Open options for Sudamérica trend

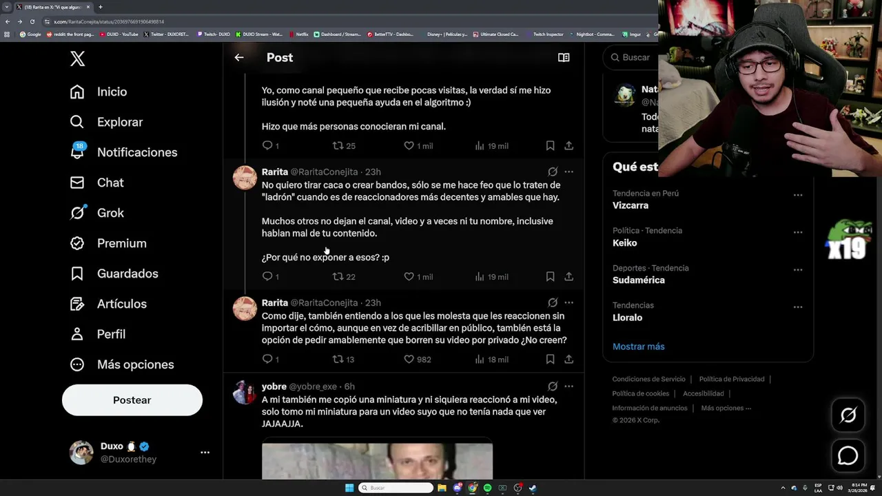pos(798,269)
